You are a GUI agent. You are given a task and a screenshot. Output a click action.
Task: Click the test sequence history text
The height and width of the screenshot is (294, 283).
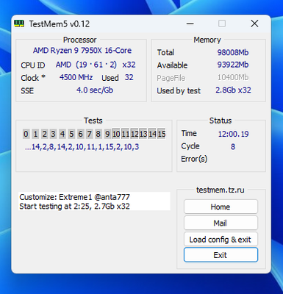(x=82, y=147)
